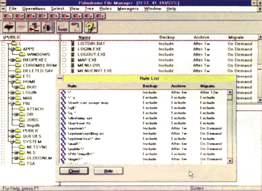
Task: Tick the checkbox beside MAIL folder
Action: (3, 98)
